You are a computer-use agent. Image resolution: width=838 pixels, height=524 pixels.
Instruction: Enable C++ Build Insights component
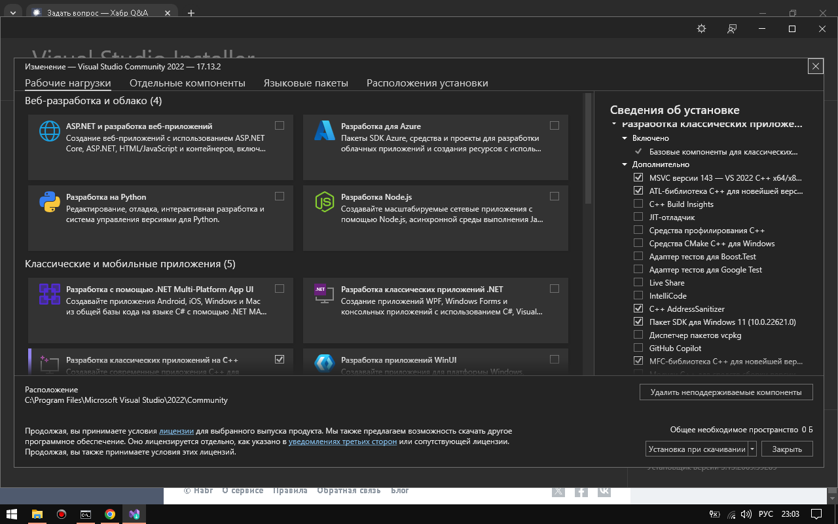pyautogui.click(x=638, y=204)
